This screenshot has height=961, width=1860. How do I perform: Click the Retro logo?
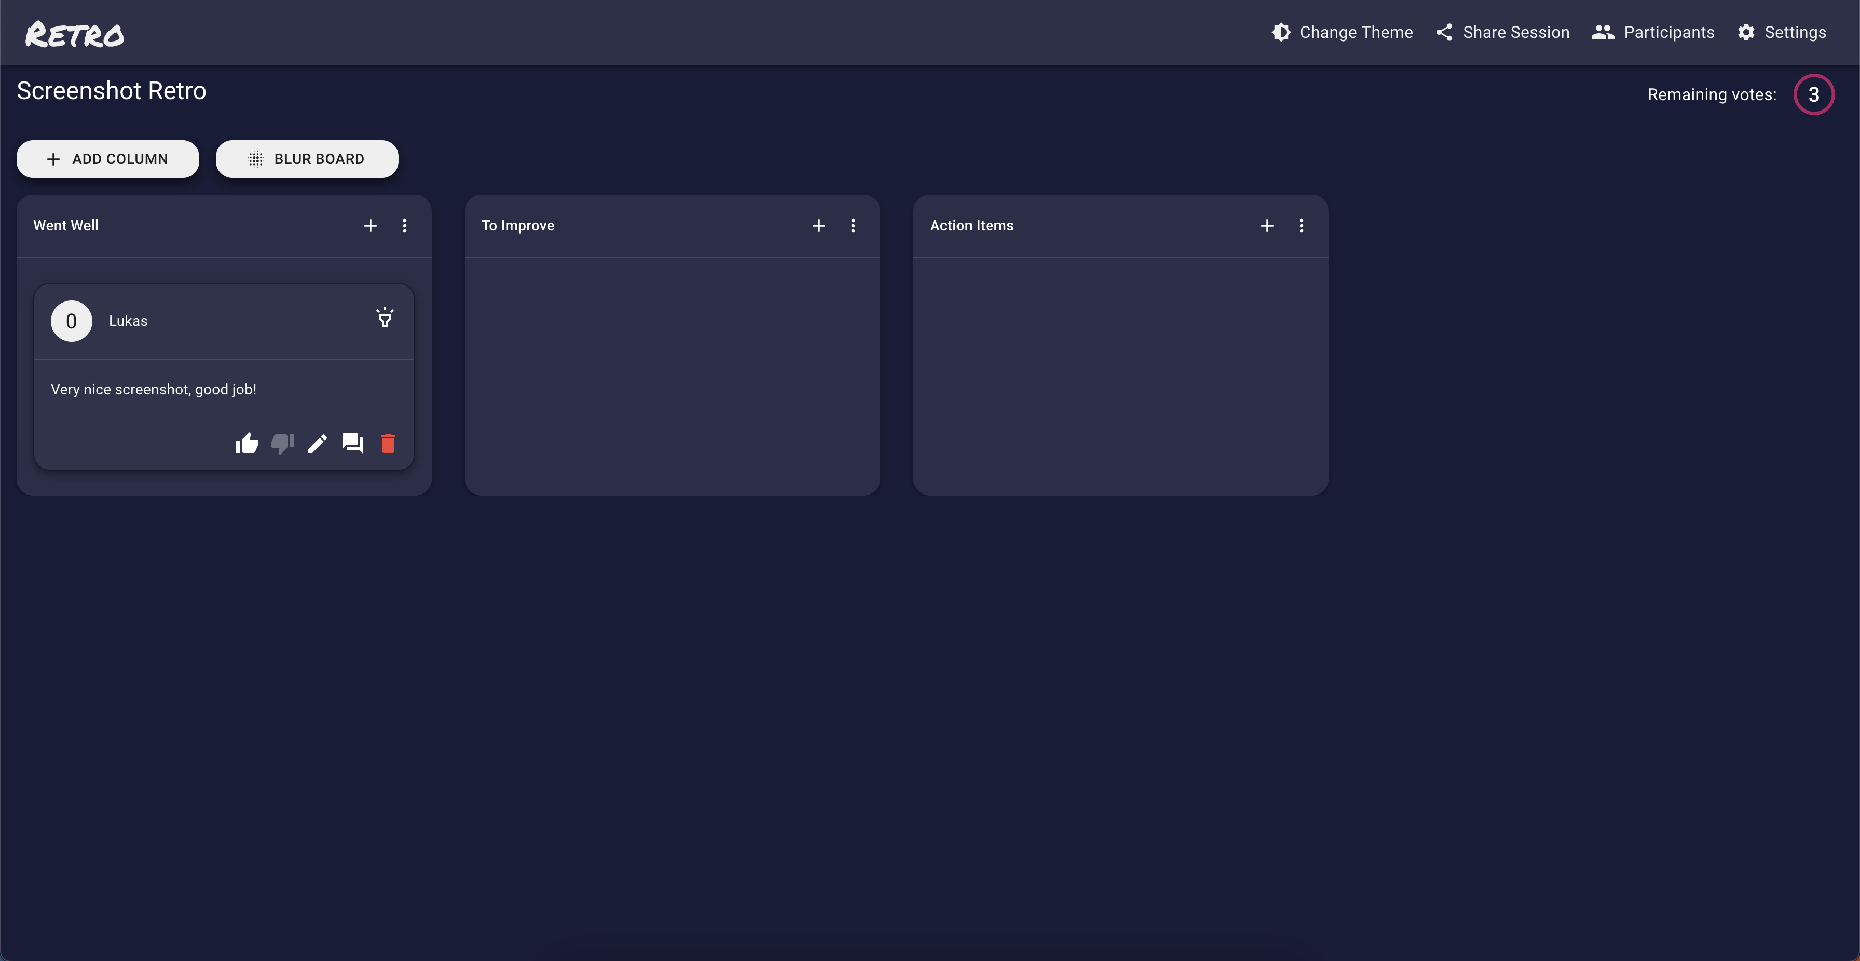74,34
